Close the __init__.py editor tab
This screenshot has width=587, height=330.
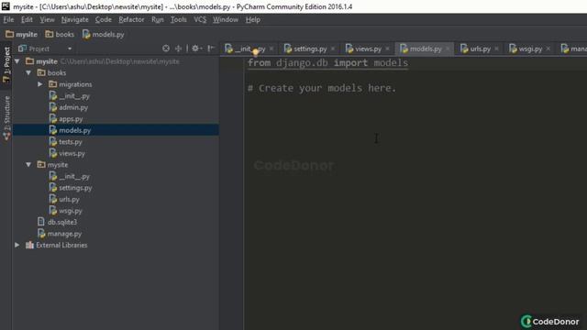(271, 49)
